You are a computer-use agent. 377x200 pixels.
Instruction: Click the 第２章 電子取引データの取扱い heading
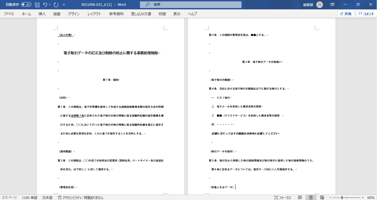pos(262,62)
